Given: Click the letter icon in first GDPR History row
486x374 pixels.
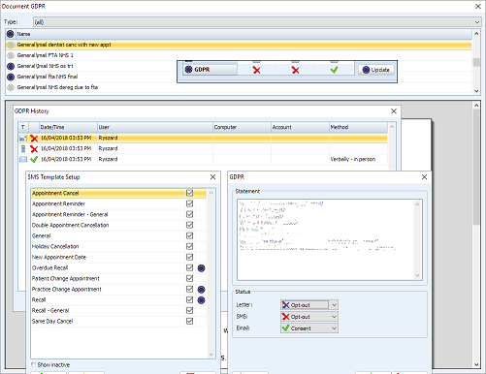Looking at the screenshot, I should click(23, 138).
